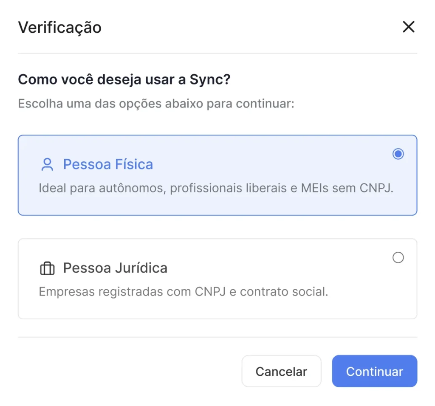Click the Pessoa Jurídica label text

(x=115, y=268)
